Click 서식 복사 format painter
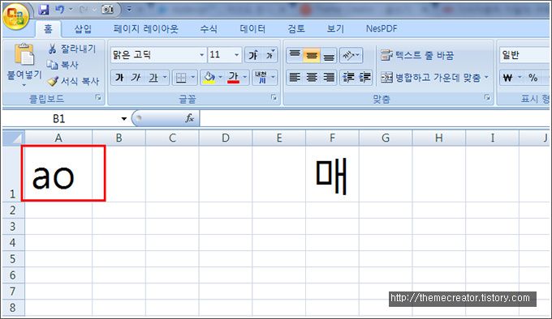The height and width of the screenshot is (319, 552). point(73,81)
